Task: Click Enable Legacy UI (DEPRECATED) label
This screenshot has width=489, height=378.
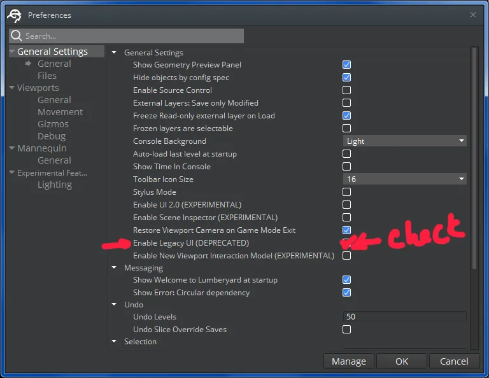Action: (191, 242)
